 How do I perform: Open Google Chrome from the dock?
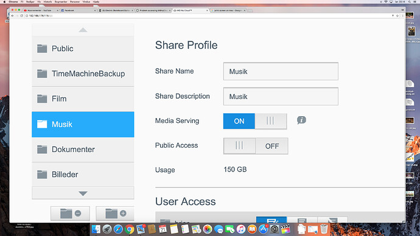click(x=130, y=229)
